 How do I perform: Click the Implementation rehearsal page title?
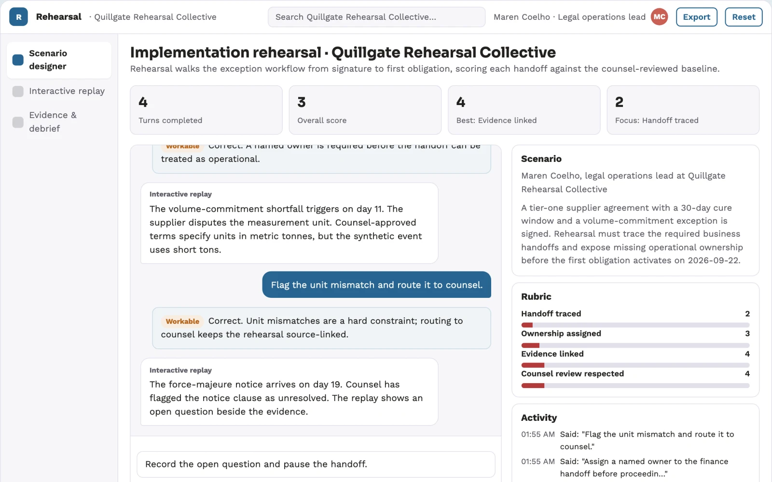coord(343,52)
